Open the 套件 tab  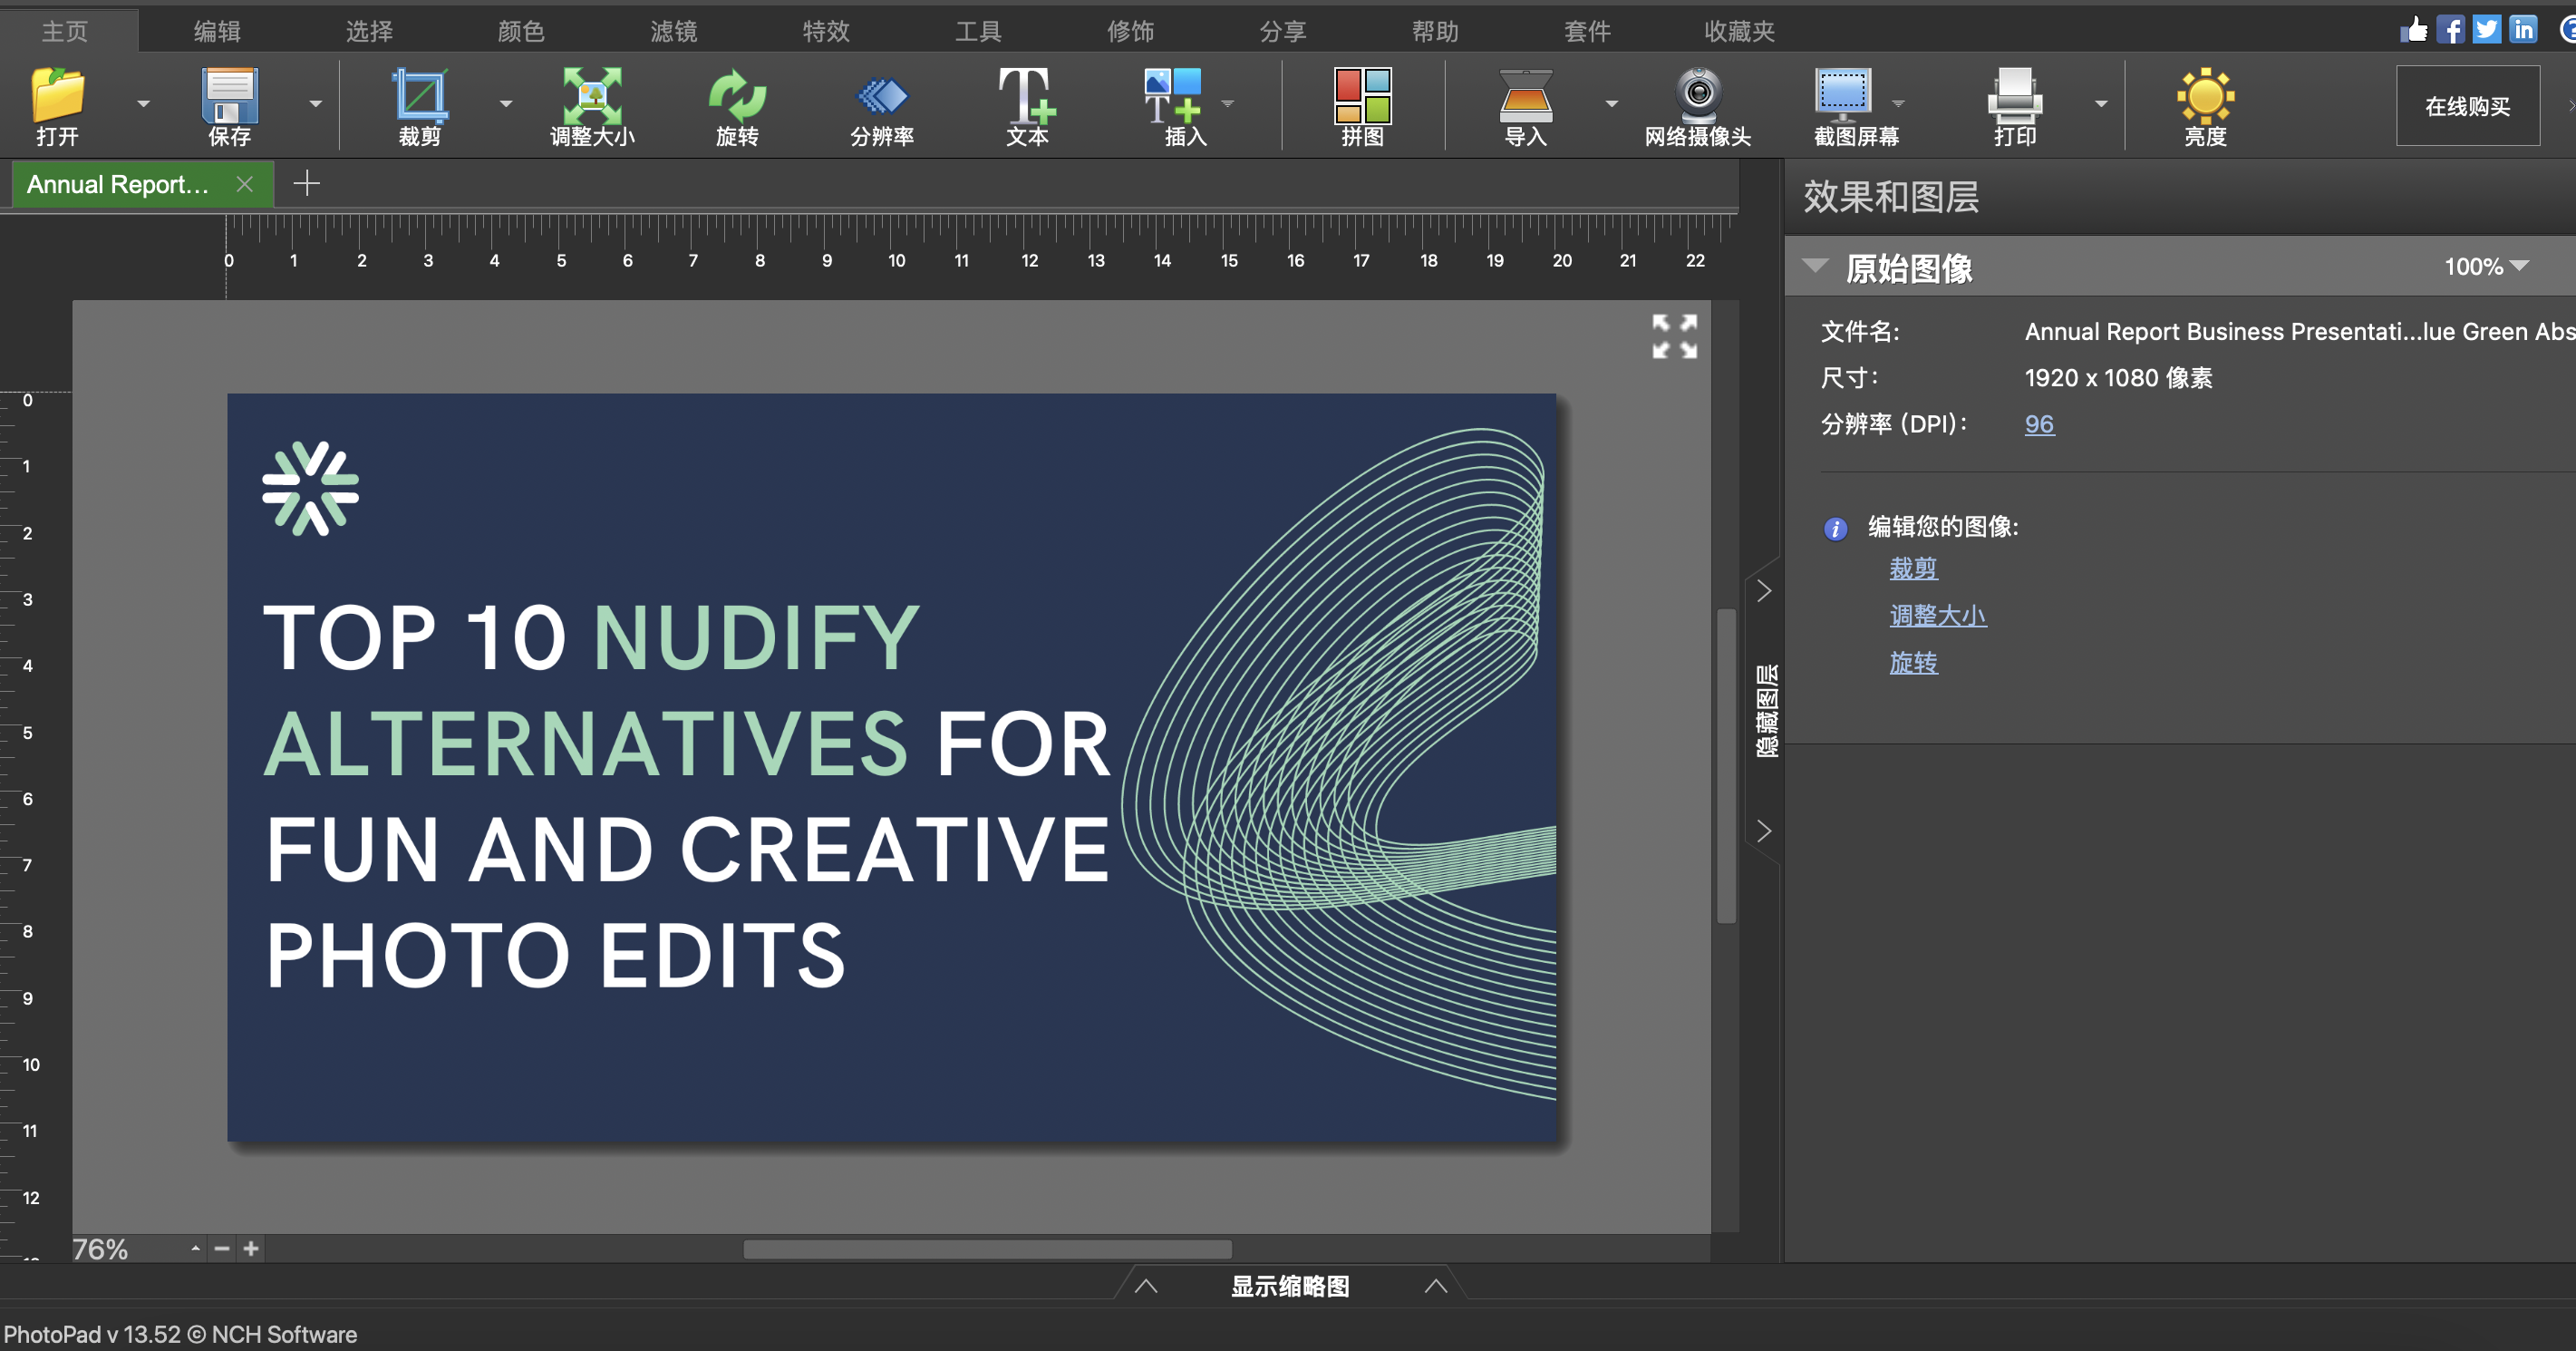coord(1587,31)
